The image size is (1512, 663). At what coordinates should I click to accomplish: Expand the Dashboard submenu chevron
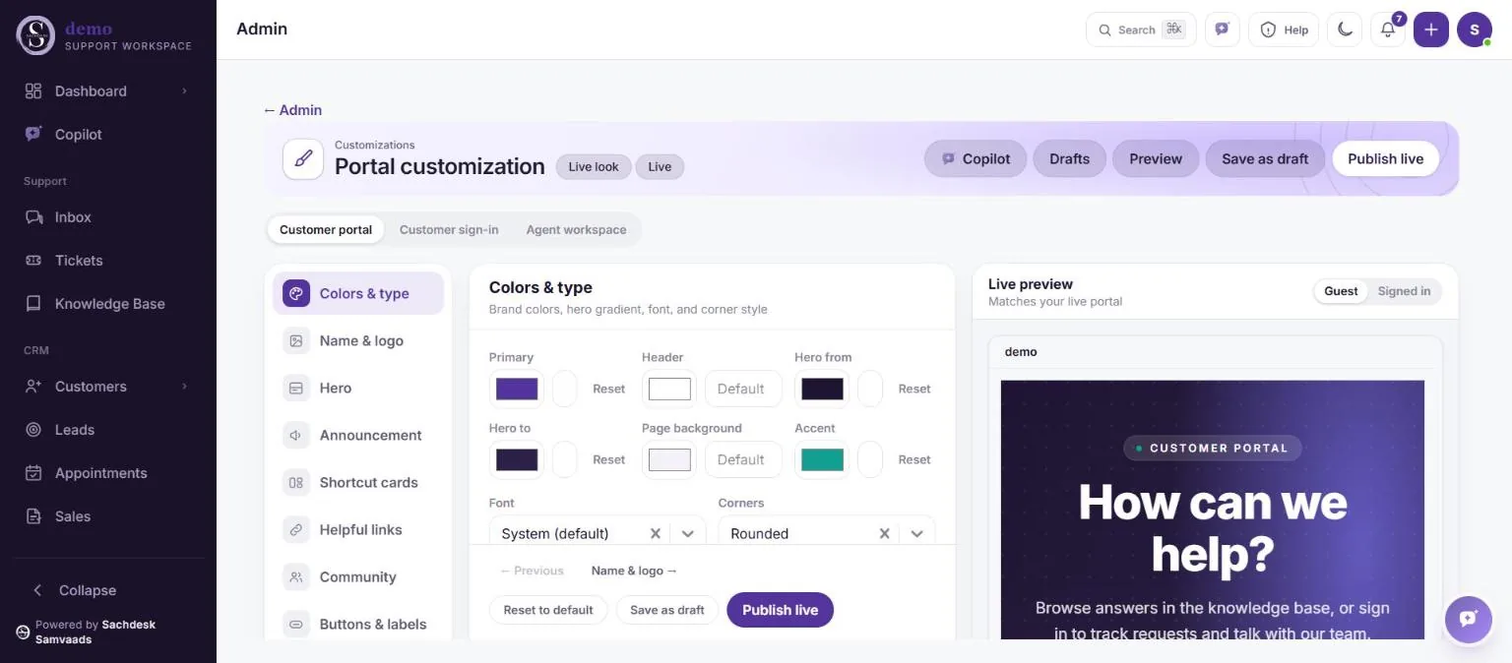point(184,91)
